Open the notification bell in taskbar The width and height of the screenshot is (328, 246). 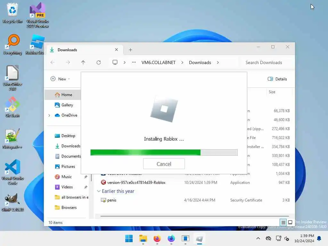[319, 238]
